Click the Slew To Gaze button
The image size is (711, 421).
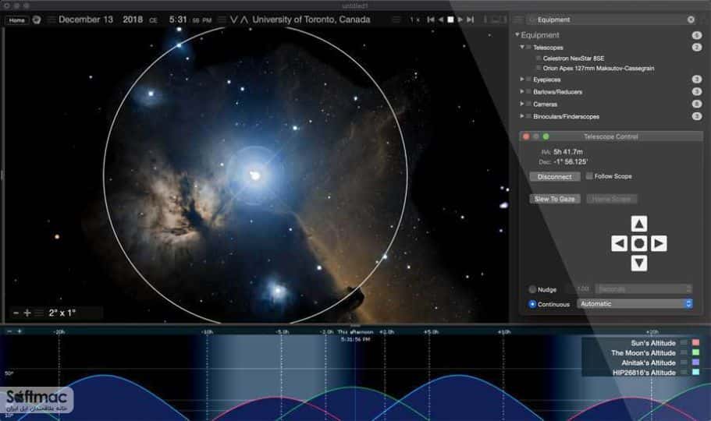555,199
